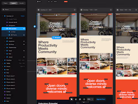Select the Testimonials layer

(12, 47)
